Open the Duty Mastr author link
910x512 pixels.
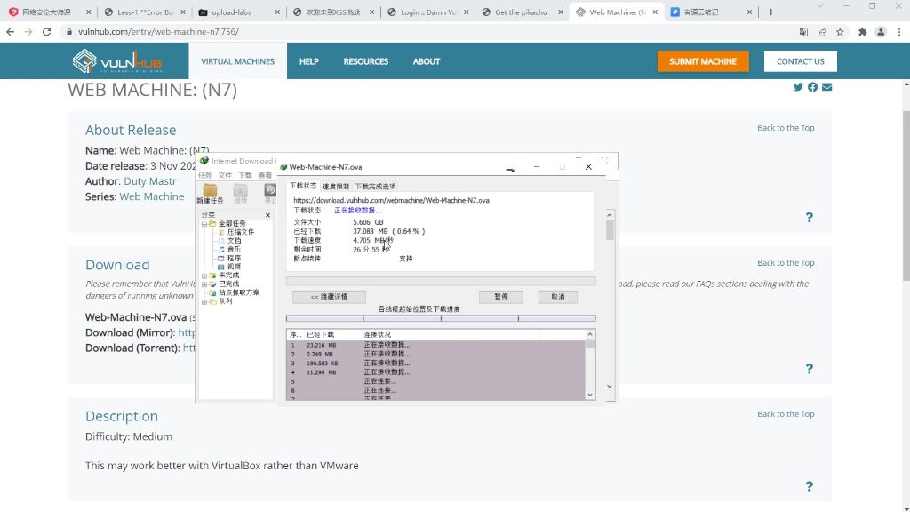click(149, 181)
